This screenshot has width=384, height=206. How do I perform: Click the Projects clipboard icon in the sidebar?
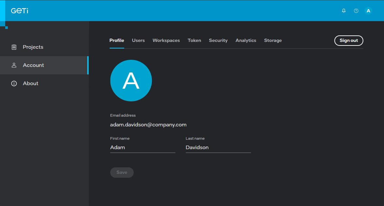14,47
